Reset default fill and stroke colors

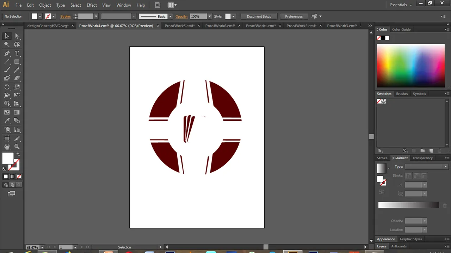click(4, 169)
